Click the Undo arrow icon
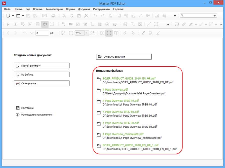The image size is (225, 168). [x=95, y=16]
